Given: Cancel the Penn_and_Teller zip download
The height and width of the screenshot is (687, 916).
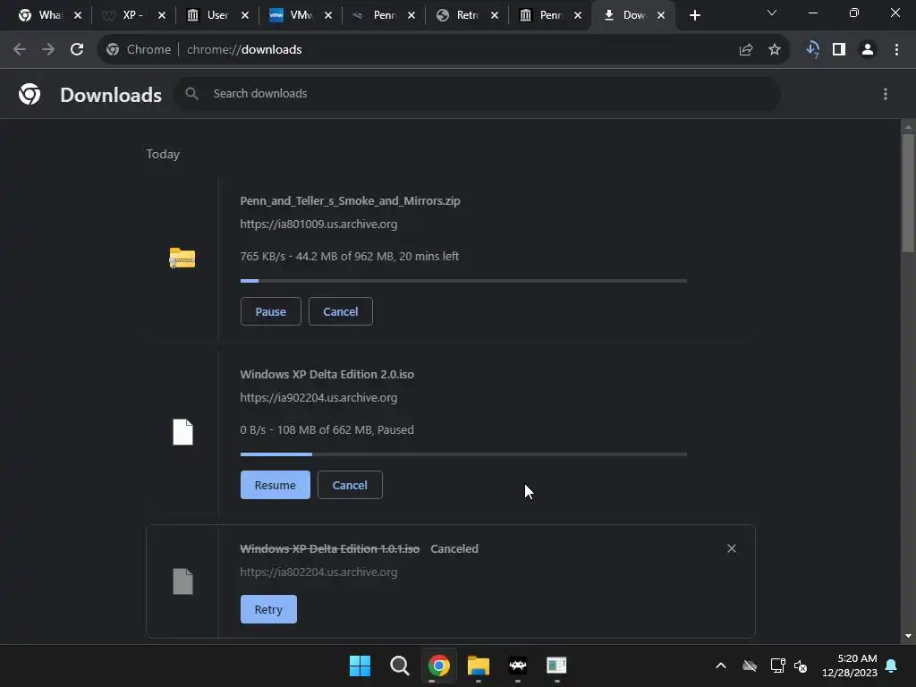Looking at the screenshot, I should pyautogui.click(x=341, y=311).
